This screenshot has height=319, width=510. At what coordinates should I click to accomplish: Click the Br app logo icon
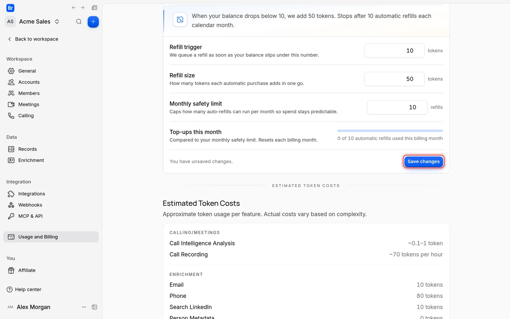coord(10,8)
